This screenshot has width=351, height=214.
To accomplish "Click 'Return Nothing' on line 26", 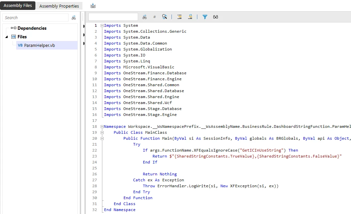I will point(160,174).
